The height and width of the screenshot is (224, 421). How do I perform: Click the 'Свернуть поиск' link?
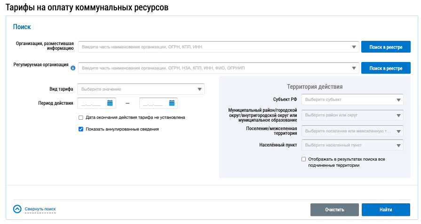tap(40, 209)
